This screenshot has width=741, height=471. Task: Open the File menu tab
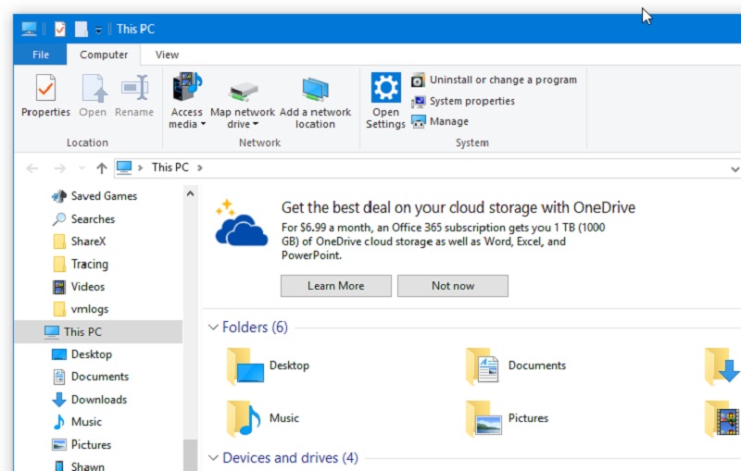click(40, 55)
